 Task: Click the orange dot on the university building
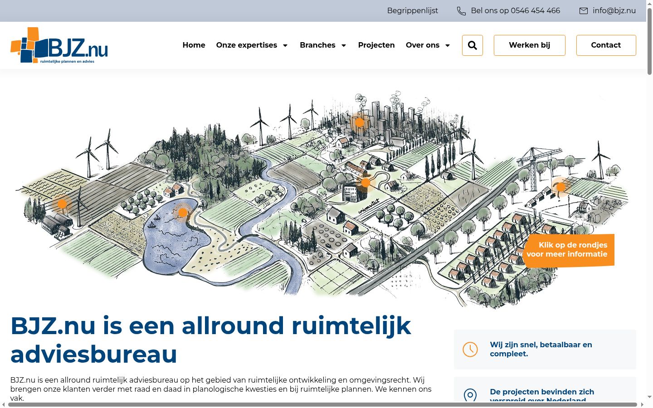coord(366,183)
